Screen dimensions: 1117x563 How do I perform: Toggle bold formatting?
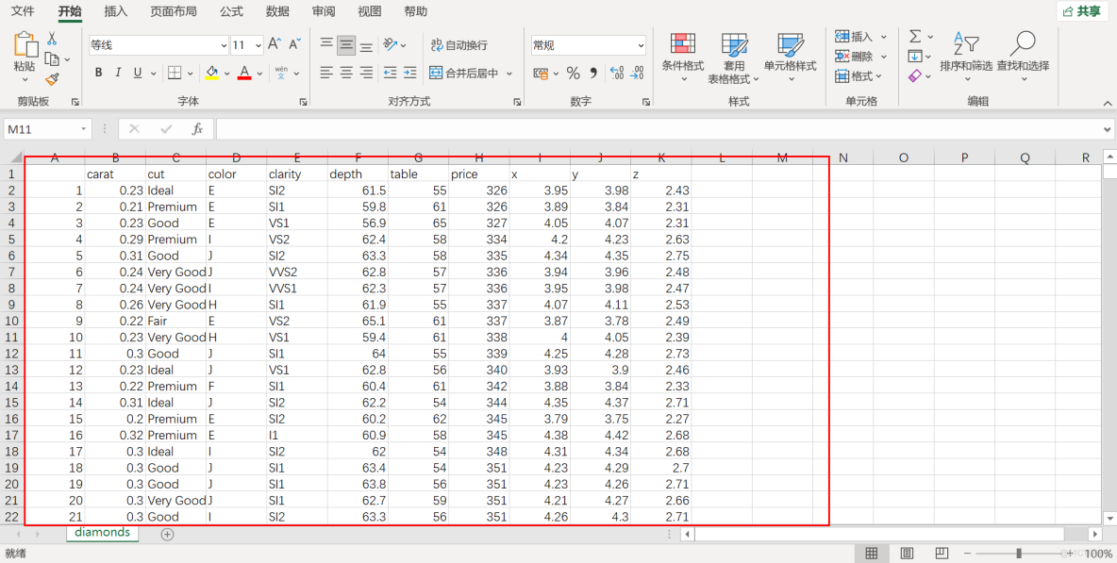98,72
